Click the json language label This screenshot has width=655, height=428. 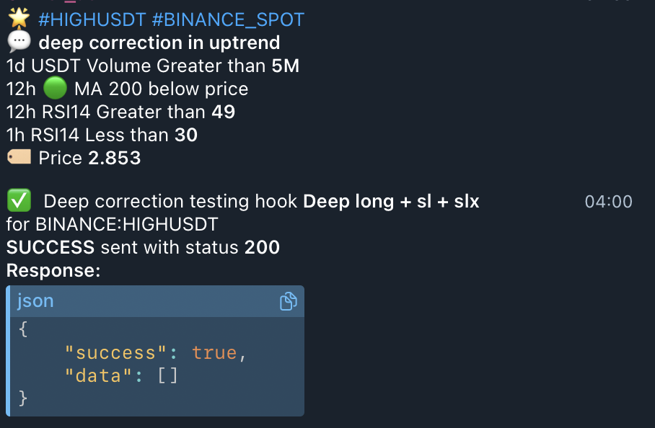35,301
